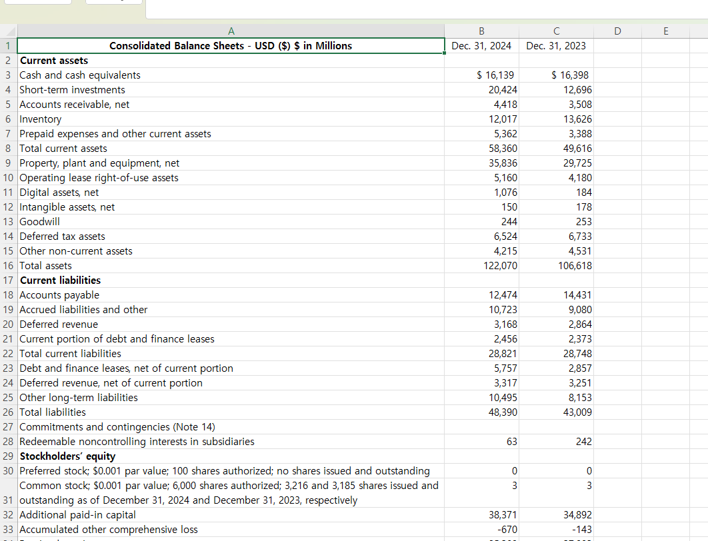Select column B header
Screen dimensions: 708x541
click(x=482, y=31)
